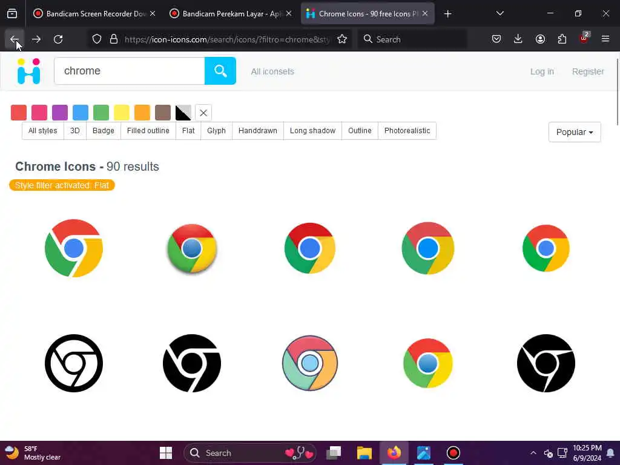Open the All iconsets link
The image size is (620, 465).
click(272, 71)
